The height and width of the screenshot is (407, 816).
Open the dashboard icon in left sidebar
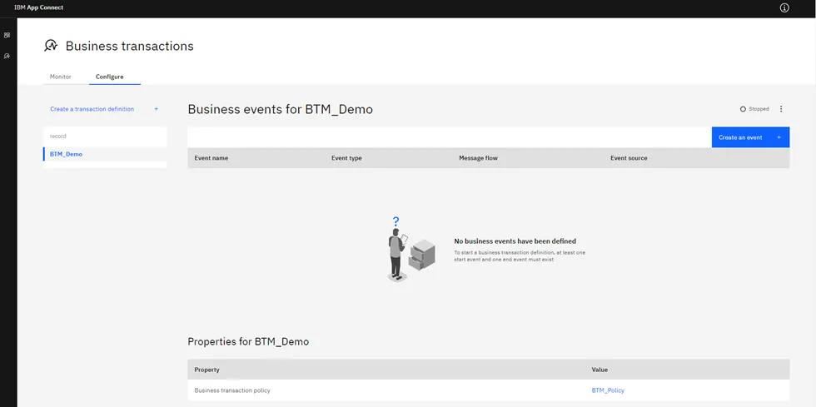tap(7, 36)
